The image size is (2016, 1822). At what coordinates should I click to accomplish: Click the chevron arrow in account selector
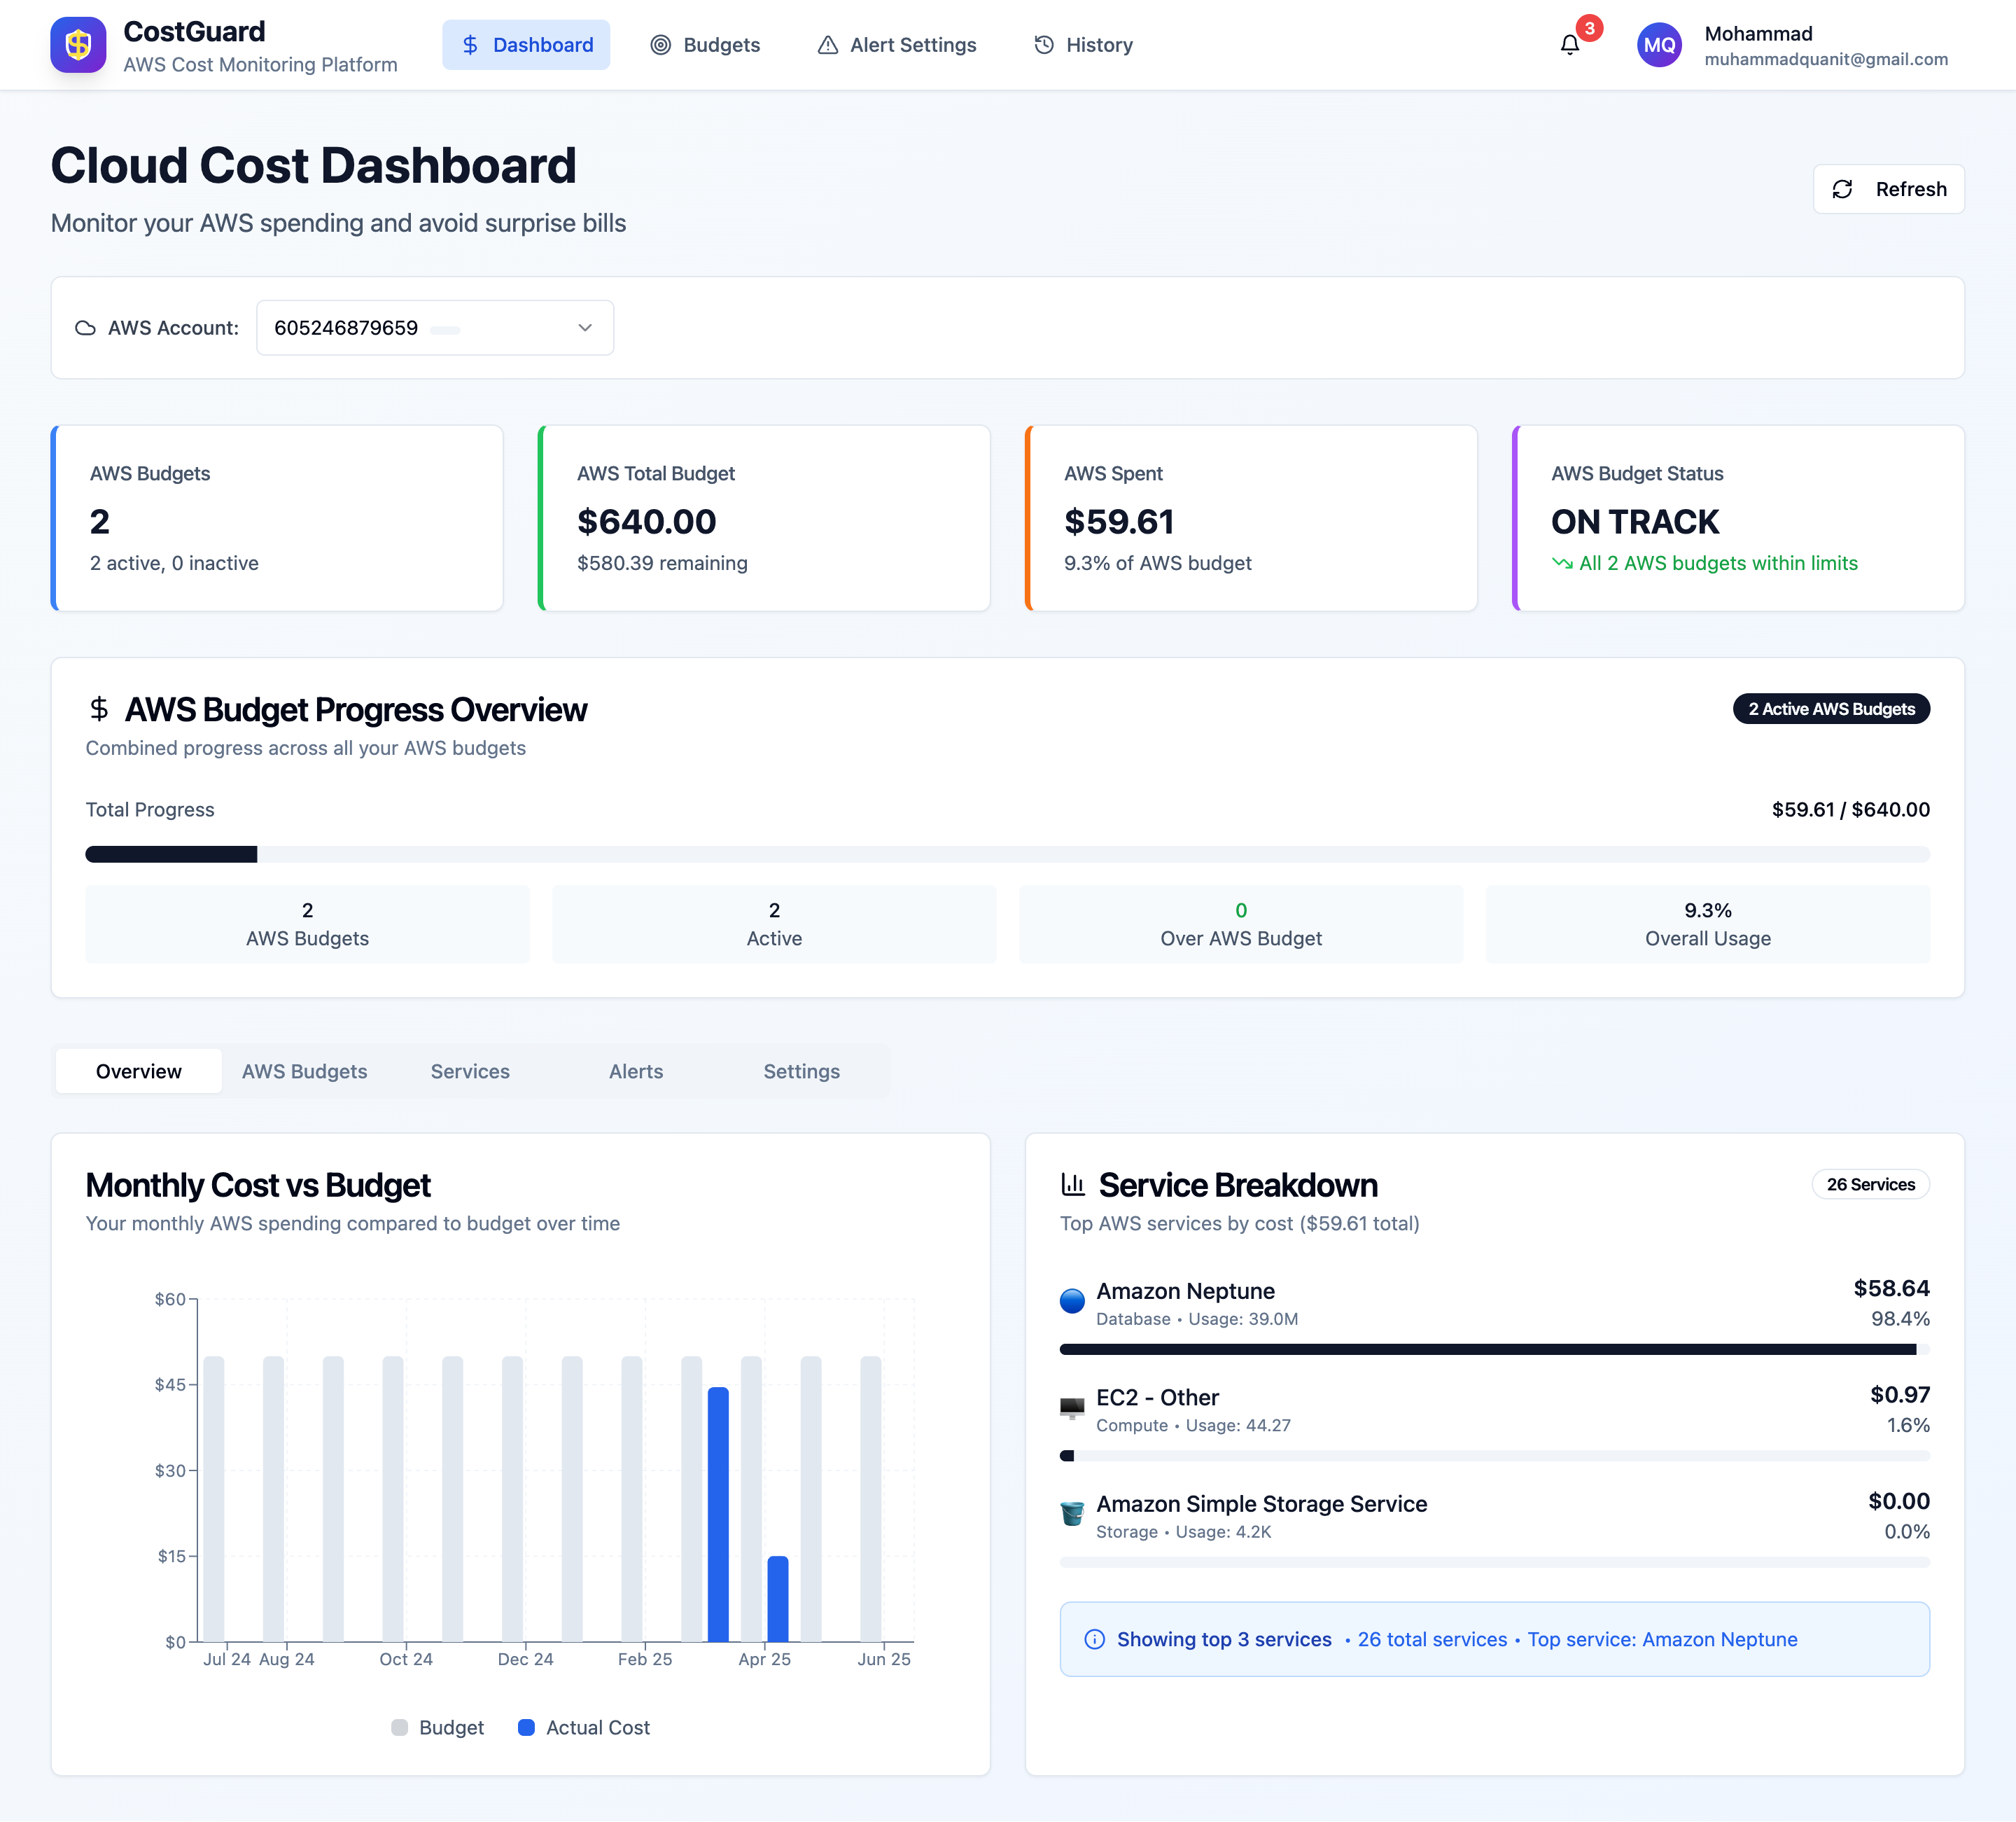pyautogui.click(x=585, y=328)
